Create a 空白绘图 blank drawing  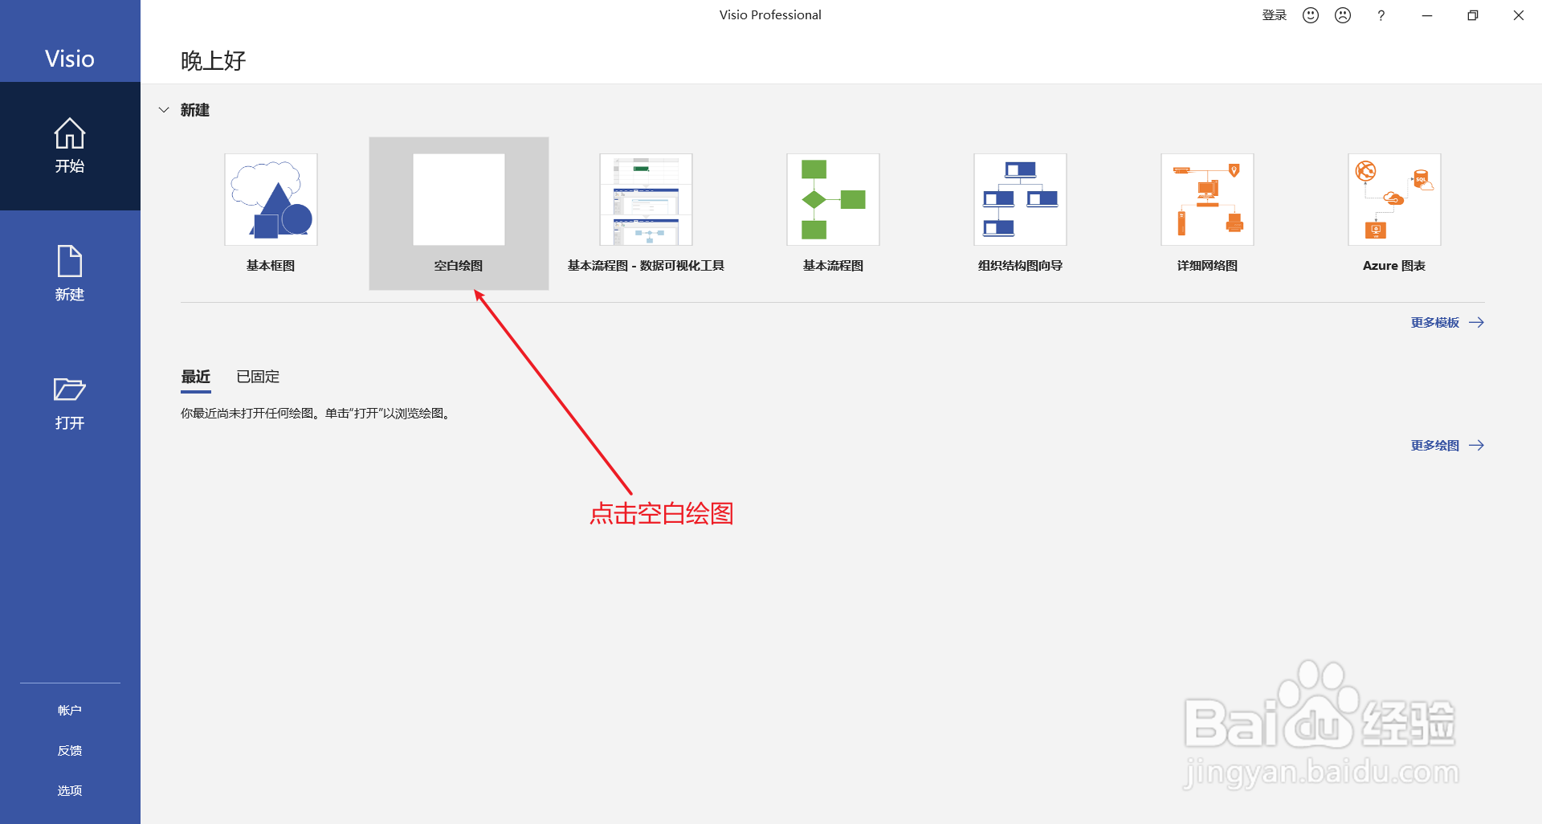(x=459, y=213)
